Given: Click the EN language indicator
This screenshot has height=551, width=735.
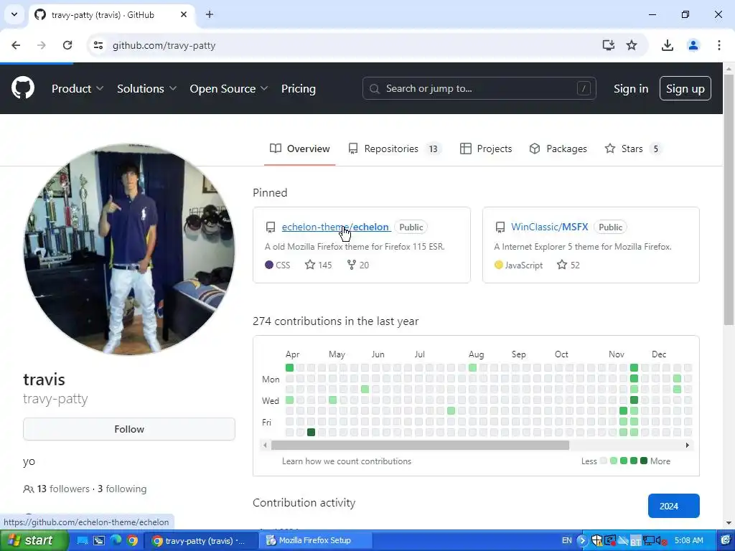Looking at the screenshot, I should (566, 541).
